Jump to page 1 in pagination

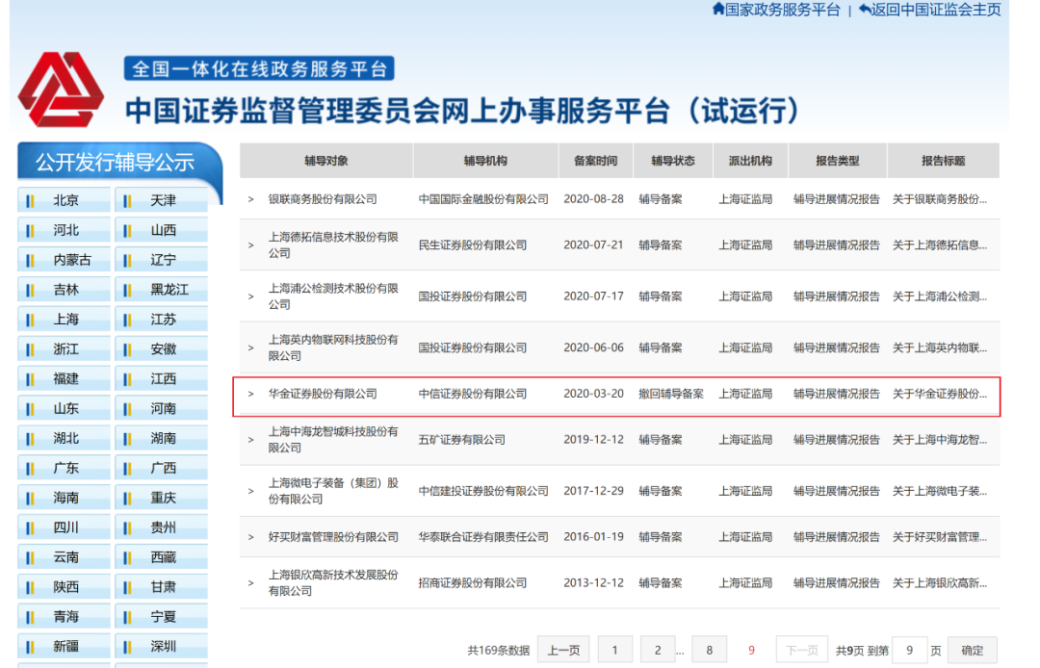(x=615, y=651)
